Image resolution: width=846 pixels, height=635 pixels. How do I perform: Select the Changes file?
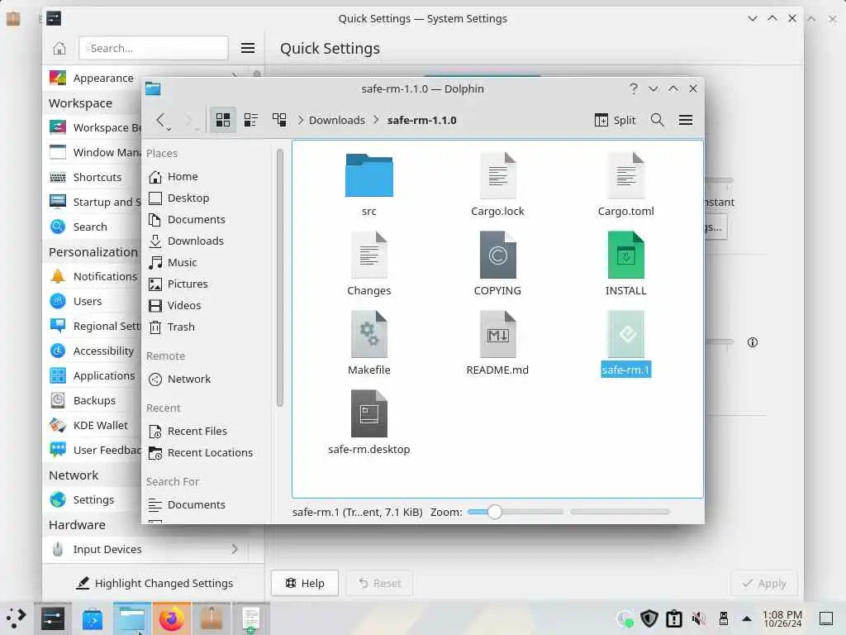(x=369, y=264)
